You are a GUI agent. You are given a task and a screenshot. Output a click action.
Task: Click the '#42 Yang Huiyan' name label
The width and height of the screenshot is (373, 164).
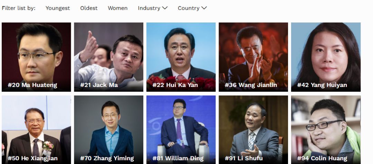(x=322, y=85)
